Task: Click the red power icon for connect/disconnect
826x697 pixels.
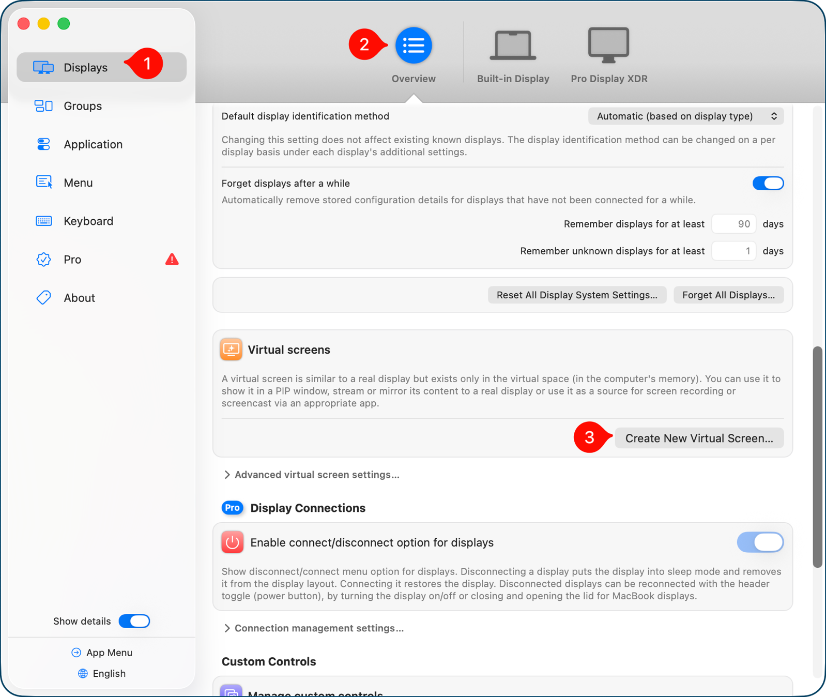Action: 232,542
